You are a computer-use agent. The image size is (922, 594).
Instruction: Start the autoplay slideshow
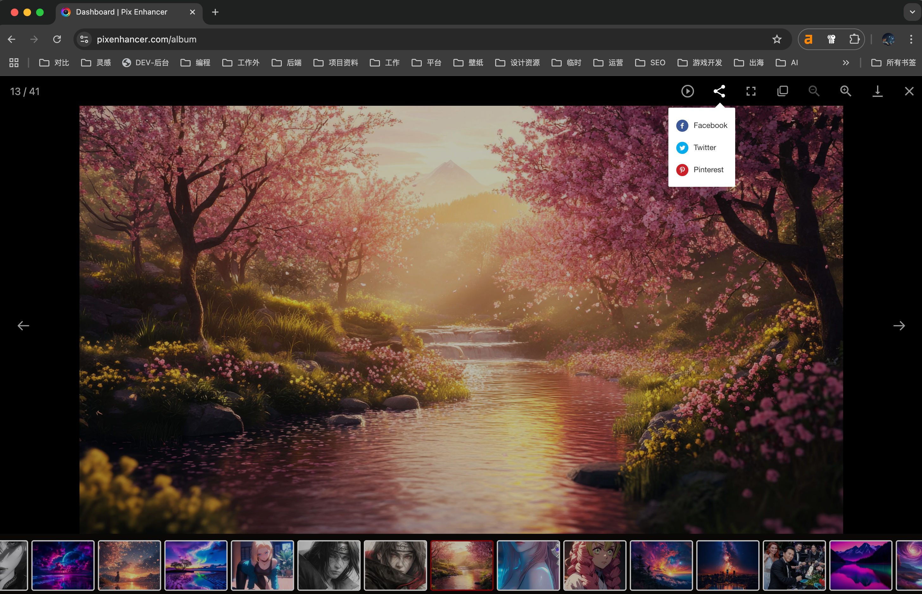tap(688, 92)
